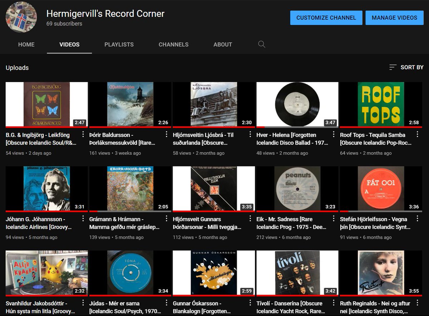Screen dimensions: 429x316
Task: Open the ABOUT tab
Action: (222, 44)
